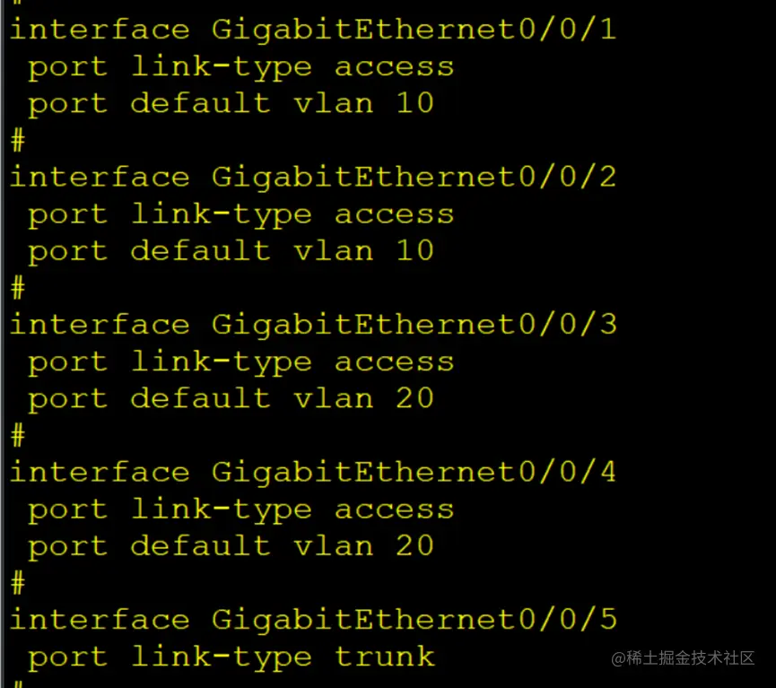This screenshot has width=776, height=688.
Task: Click the # separator after GigabitEthernet0/0/1 block
Action: (18, 140)
